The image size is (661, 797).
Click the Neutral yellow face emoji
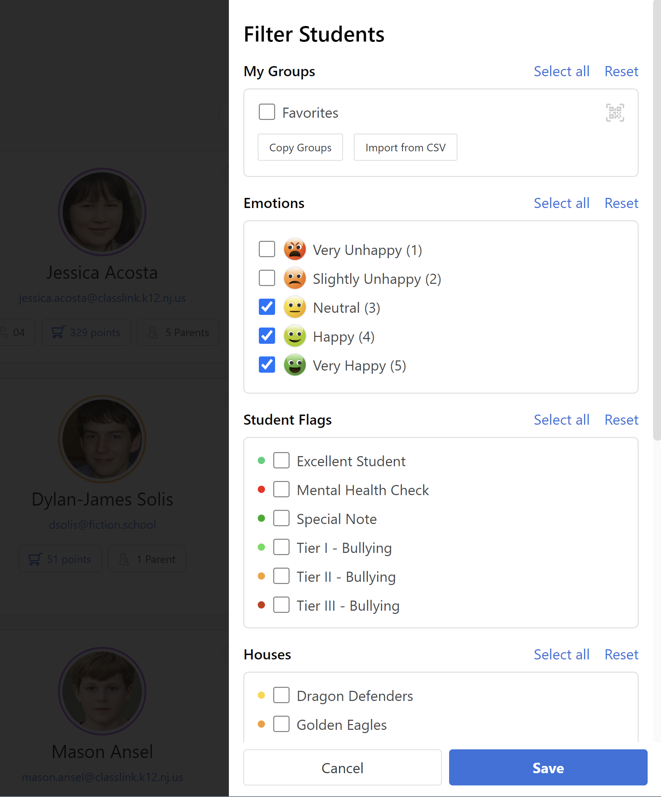click(295, 307)
